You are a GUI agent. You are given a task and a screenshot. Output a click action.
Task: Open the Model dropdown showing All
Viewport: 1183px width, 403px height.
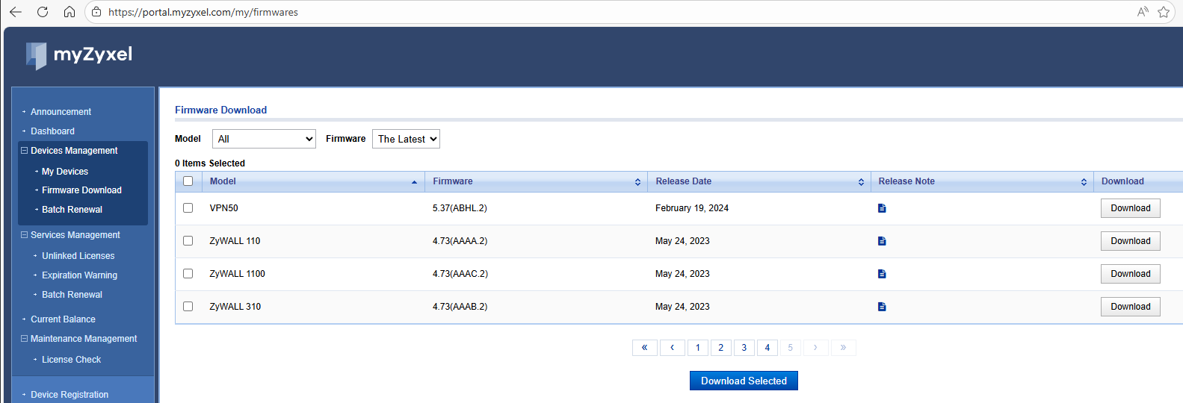pos(264,139)
